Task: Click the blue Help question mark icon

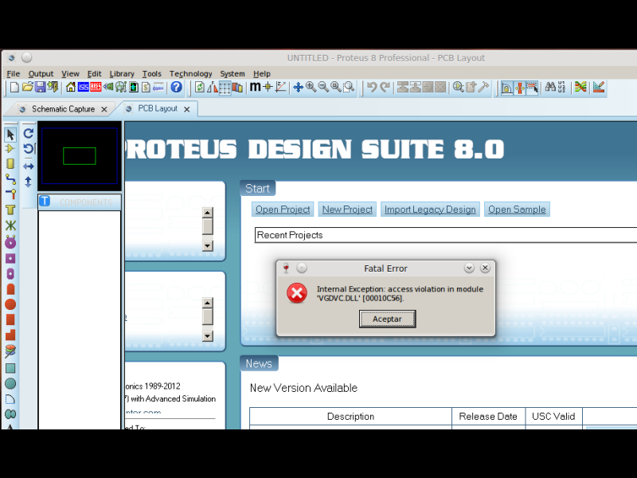Action: click(177, 87)
